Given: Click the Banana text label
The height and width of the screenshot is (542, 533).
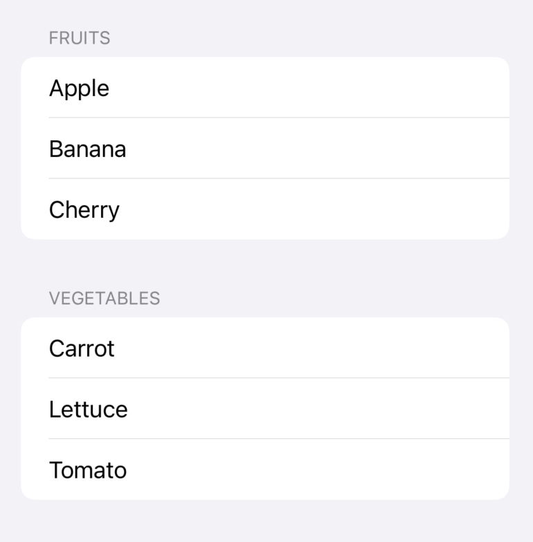Looking at the screenshot, I should click(x=87, y=149).
